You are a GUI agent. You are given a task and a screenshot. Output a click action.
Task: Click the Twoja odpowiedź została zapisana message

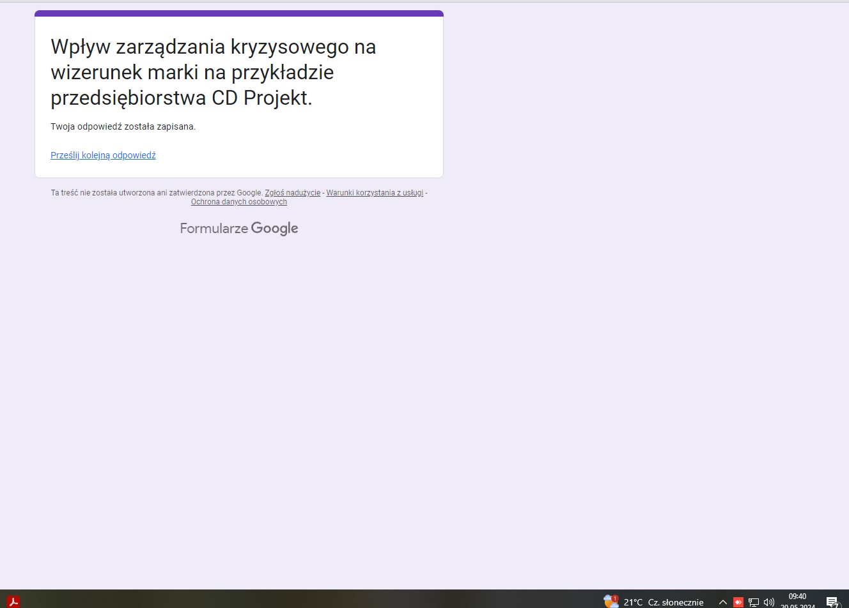123,126
